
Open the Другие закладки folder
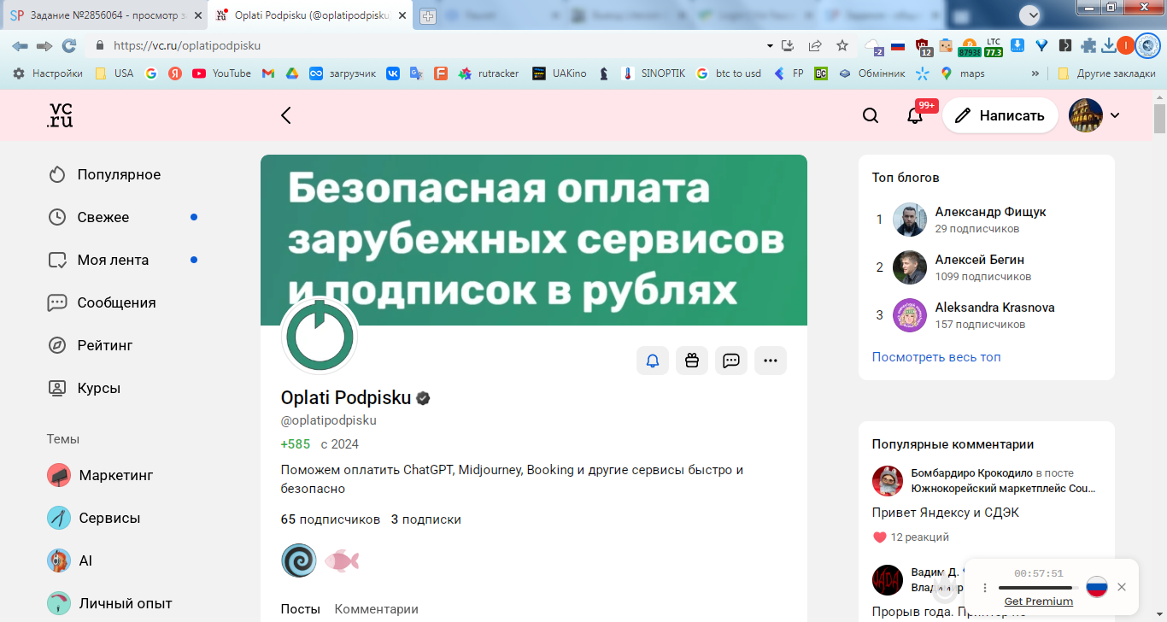[x=1106, y=73]
